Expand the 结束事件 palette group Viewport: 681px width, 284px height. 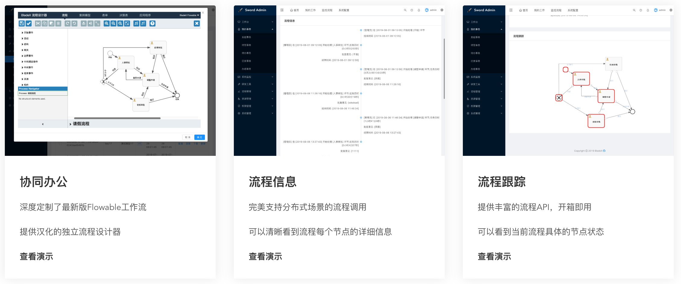[28, 73]
